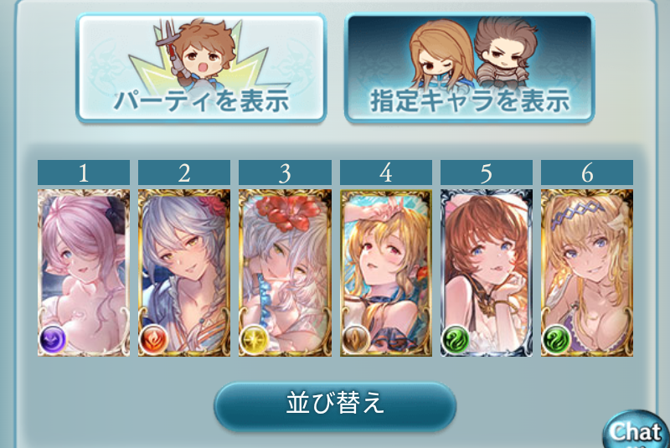Open the Chat bubble
Viewport: 670px width, 448px height.
pos(636,430)
